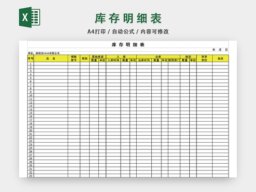Select 数量 under 入库

click(x=125, y=60)
